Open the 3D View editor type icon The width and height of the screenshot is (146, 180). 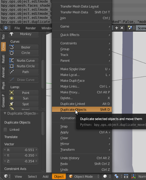[x=7, y=176]
